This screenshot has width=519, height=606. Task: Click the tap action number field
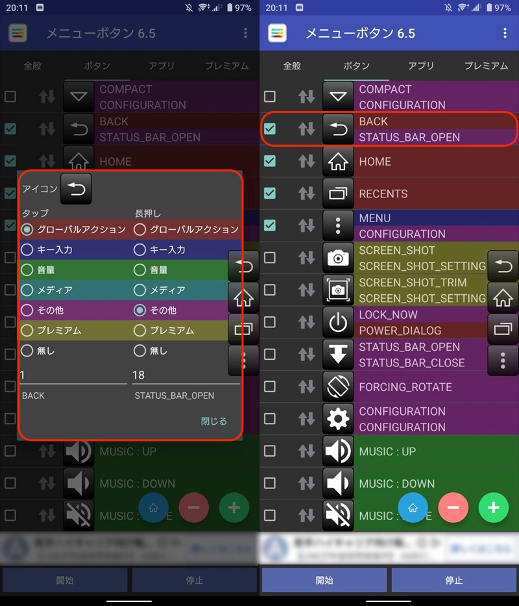click(x=73, y=375)
